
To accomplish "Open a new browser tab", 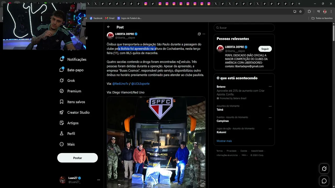I will tap(299, 4).
